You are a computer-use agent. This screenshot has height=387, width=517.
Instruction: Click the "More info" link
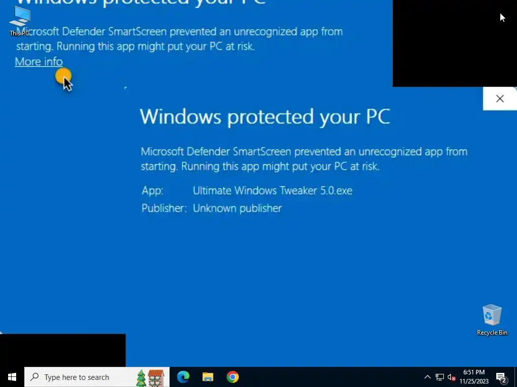pyautogui.click(x=38, y=61)
